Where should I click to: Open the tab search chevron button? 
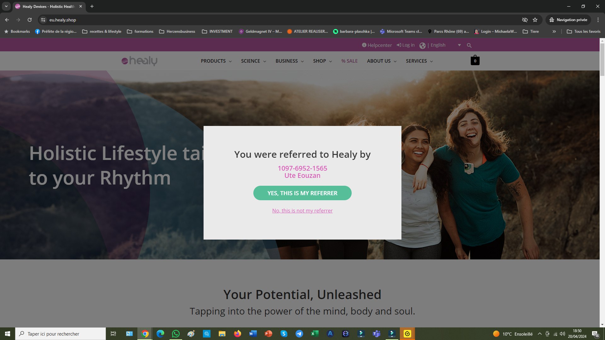tap(6, 6)
